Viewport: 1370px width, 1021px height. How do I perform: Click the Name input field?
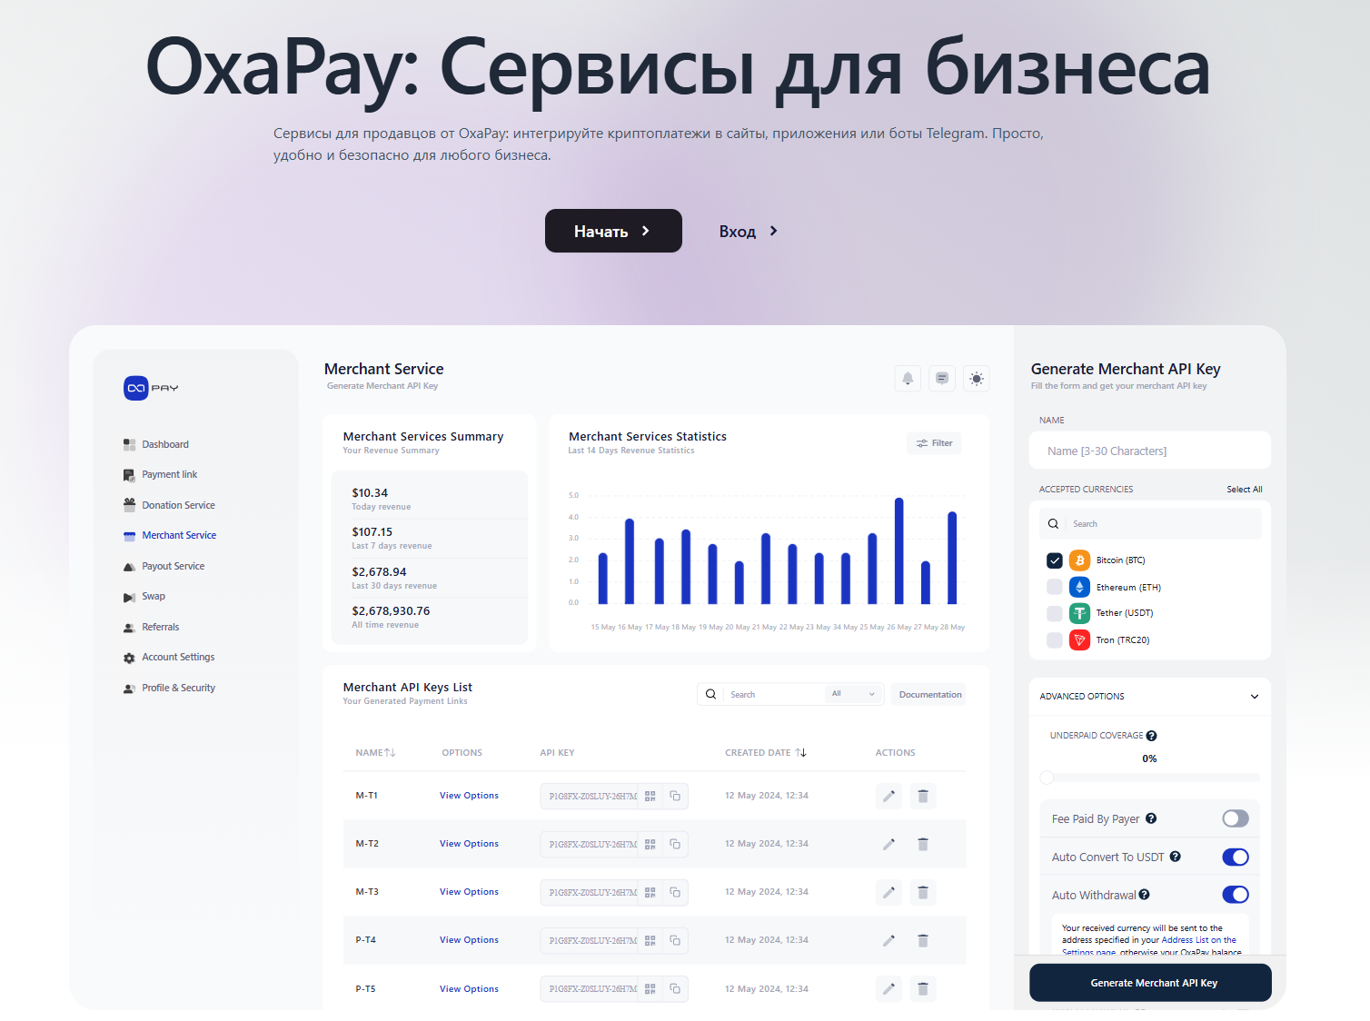click(x=1150, y=451)
